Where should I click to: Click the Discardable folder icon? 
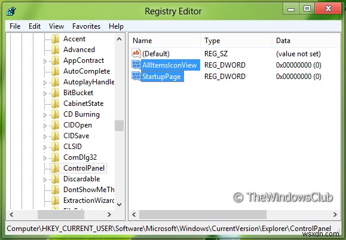pos(55,179)
